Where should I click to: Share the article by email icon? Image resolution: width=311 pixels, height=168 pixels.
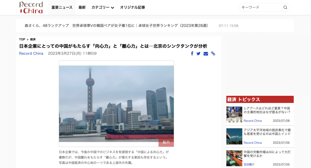206,54
